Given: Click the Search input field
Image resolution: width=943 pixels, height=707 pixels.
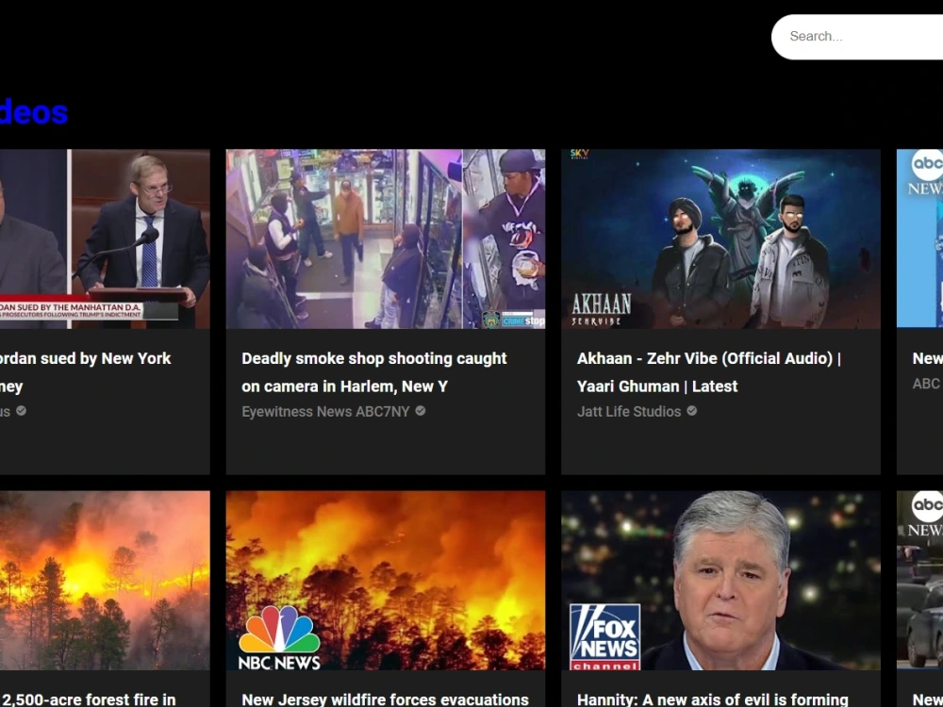Looking at the screenshot, I should pos(857,37).
